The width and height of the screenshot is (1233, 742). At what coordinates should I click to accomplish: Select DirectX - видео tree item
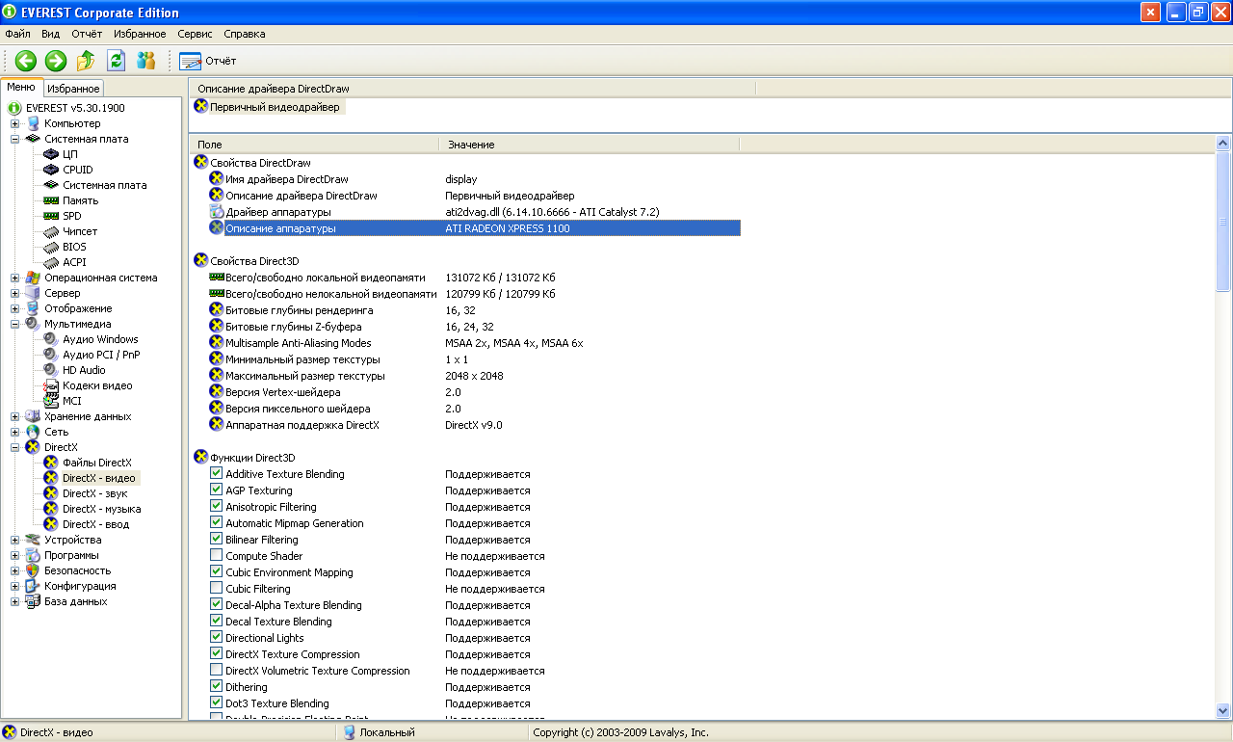pyautogui.click(x=99, y=478)
